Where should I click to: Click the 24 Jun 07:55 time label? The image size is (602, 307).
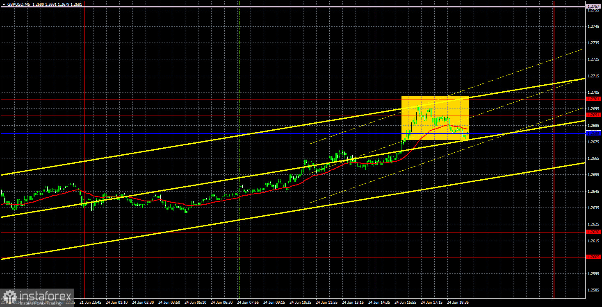pyautogui.click(x=249, y=302)
